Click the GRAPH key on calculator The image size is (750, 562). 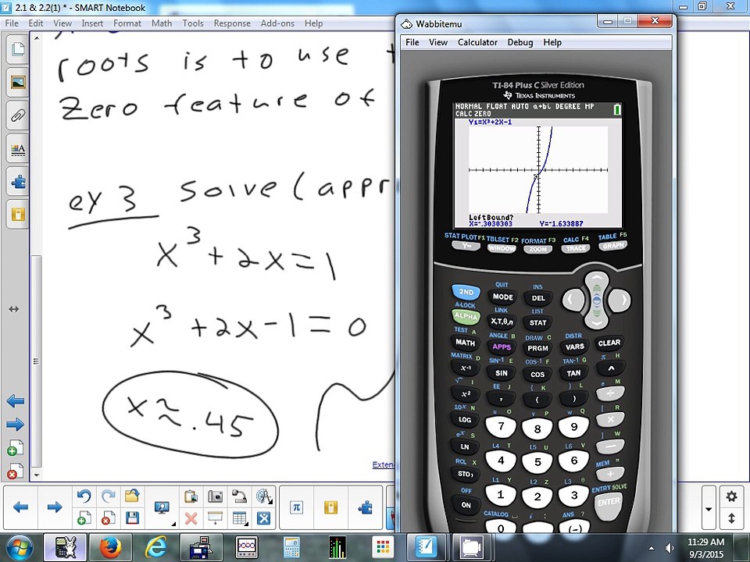[x=612, y=246]
